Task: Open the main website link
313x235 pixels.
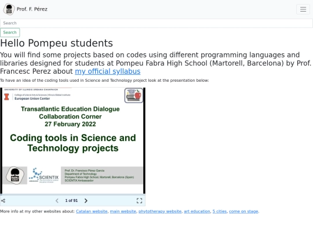Action: [123, 211]
